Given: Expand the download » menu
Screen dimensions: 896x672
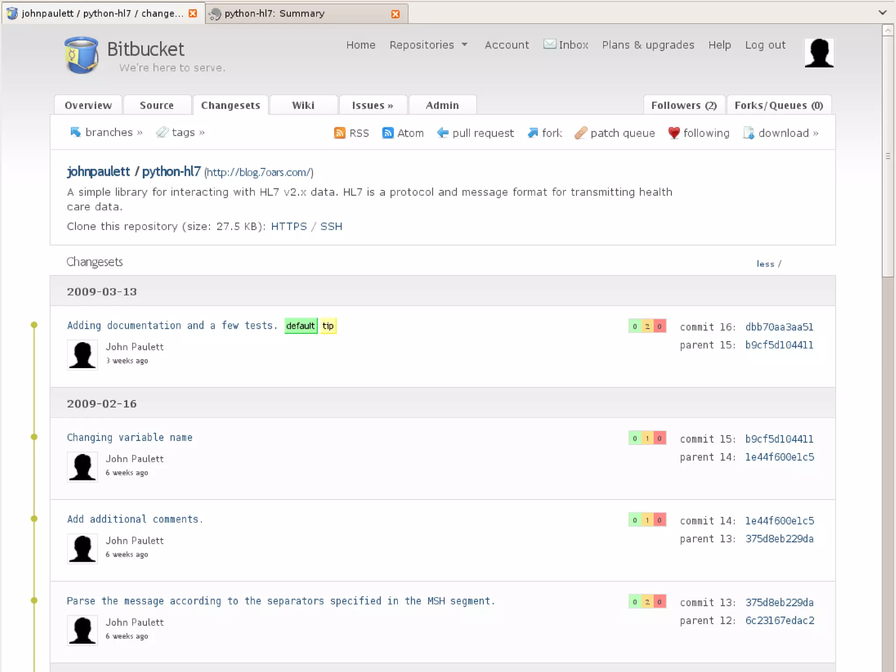Looking at the screenshot, I should click(788, 133).
